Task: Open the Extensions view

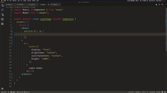Action: coord(2,24)
